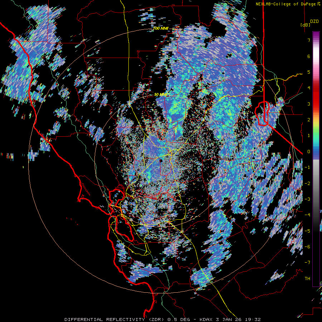Viewport: 322px width, 322px height.
Task: Click the -2 value on the color scale
Action: pos(307,183)
